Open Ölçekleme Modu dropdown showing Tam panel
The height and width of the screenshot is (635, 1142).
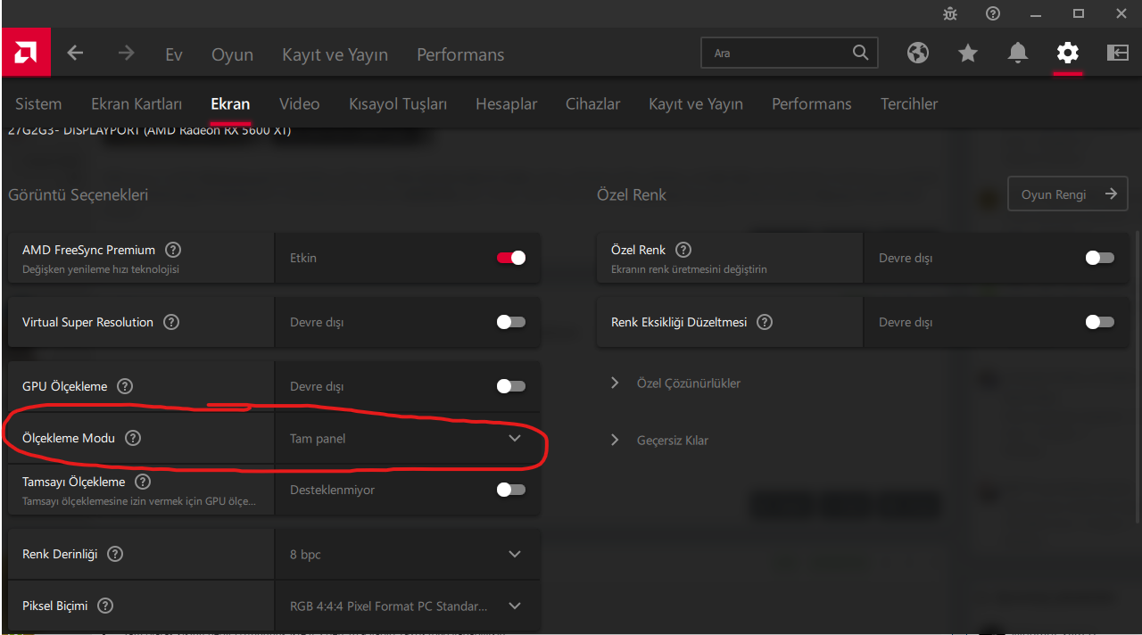pos(407,438)
